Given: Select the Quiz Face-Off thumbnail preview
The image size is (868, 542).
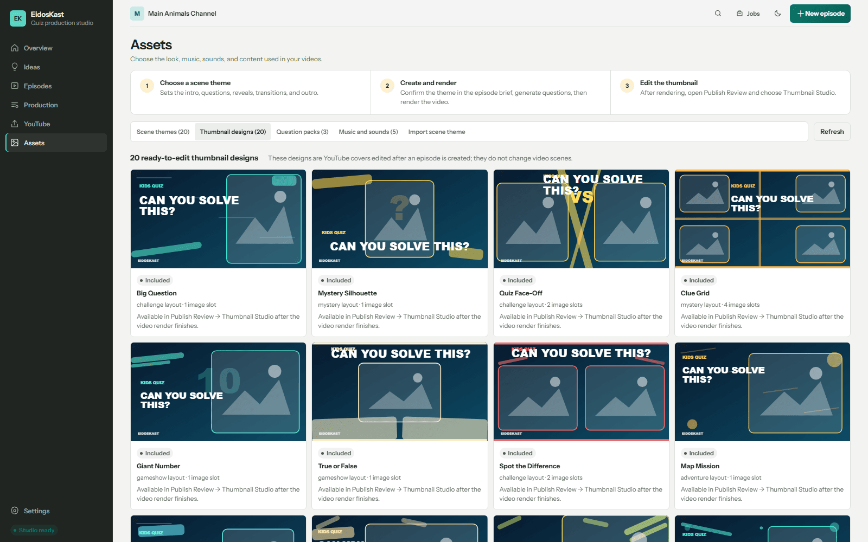Looking at the screenshot, I should [x=581, y=219].
